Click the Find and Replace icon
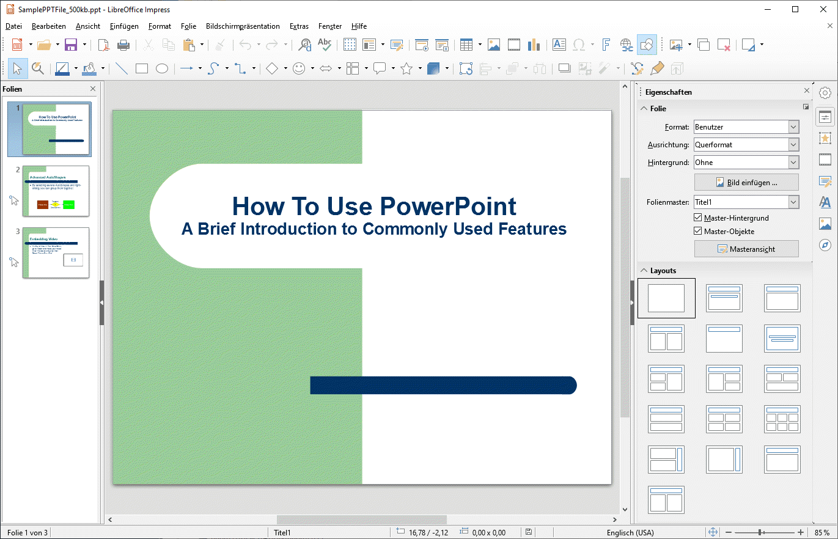Screen dimensions: 838x539 click(x=304, y=45)
